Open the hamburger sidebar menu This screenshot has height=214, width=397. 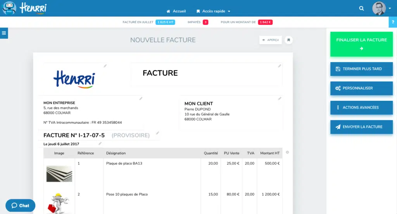[4, 33]
